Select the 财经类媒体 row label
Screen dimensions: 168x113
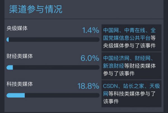[20, 56]
